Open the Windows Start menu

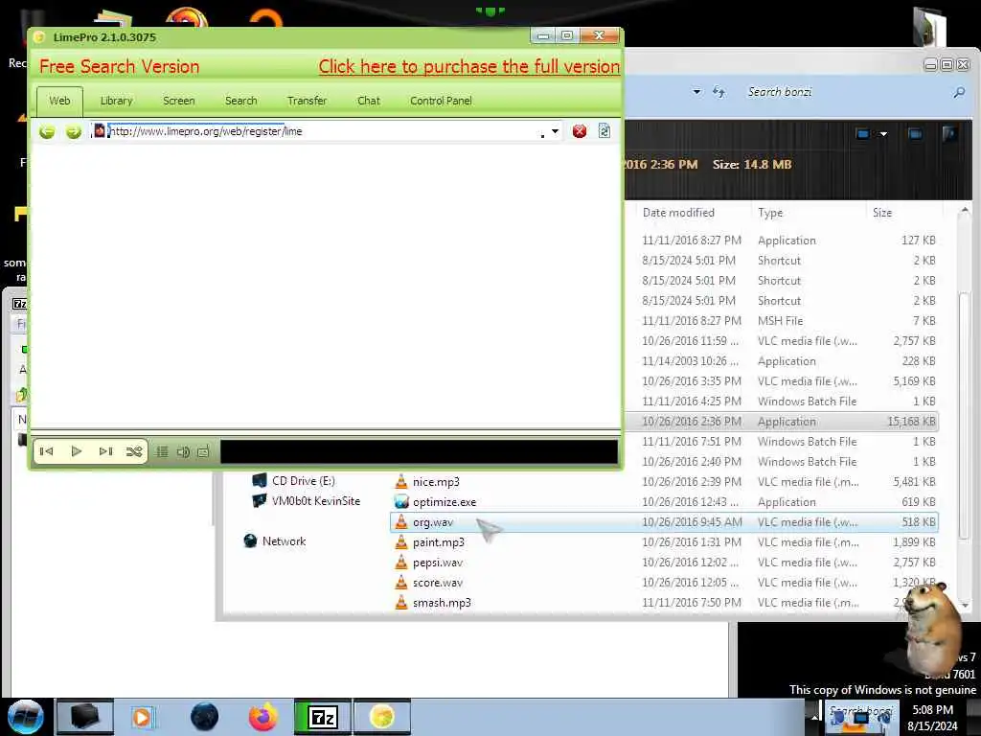click(26, 717)
